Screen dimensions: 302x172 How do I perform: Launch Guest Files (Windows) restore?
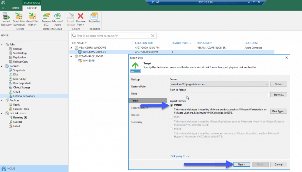[x=19, y=19]
